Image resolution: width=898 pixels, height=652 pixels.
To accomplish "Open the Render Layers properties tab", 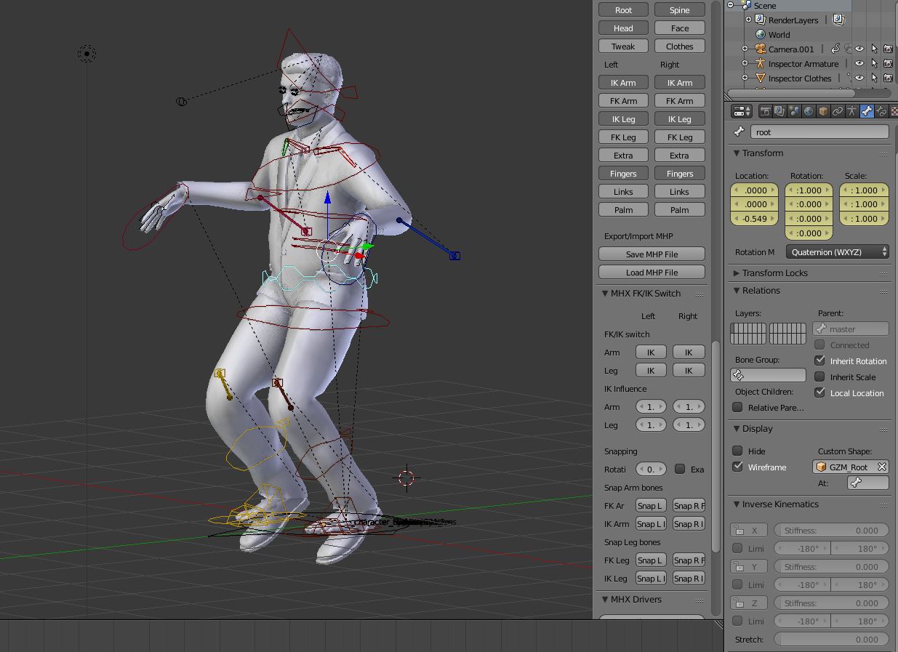I will click(x=779, y=111).
